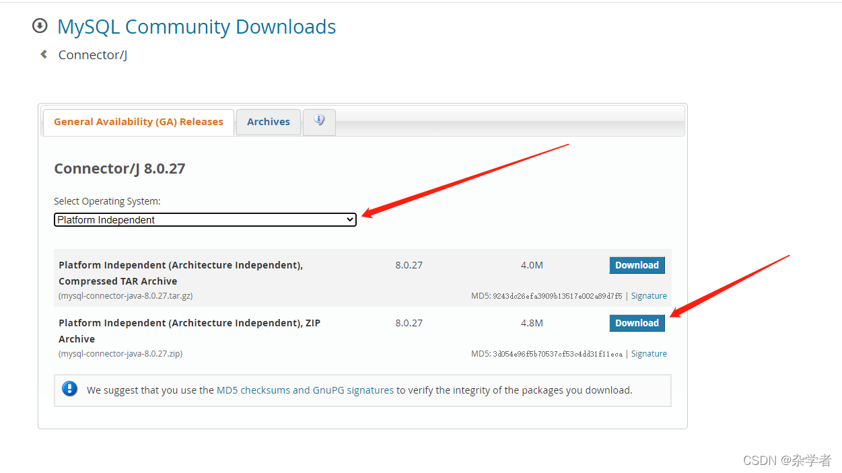Click the Select Operating System label
Viewport: 842px width, 473px height.
[x=107, y=201]
